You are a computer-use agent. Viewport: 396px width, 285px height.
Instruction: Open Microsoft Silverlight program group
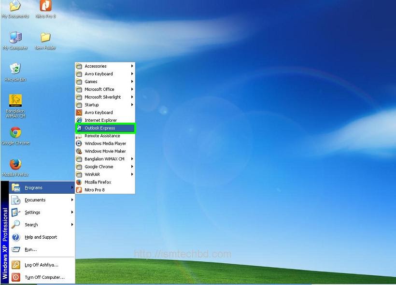click(x=105, y=97)
